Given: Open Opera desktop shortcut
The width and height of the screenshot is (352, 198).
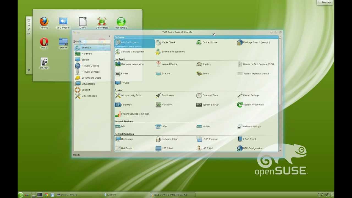Looking at the screenshot, I should click(x=44, y=43).
